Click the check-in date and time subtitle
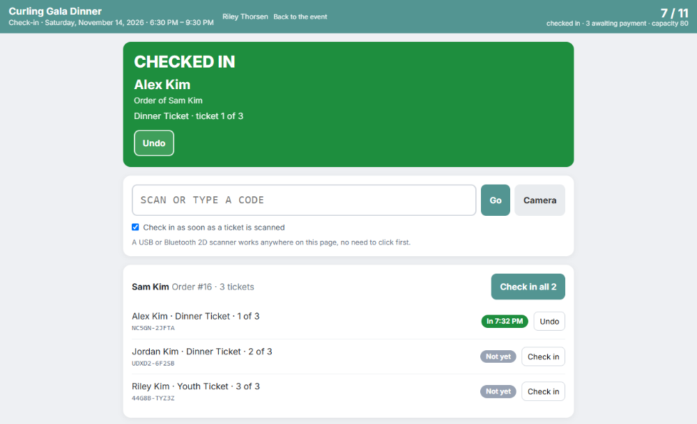The image size is (697, 424). point(111,23)
